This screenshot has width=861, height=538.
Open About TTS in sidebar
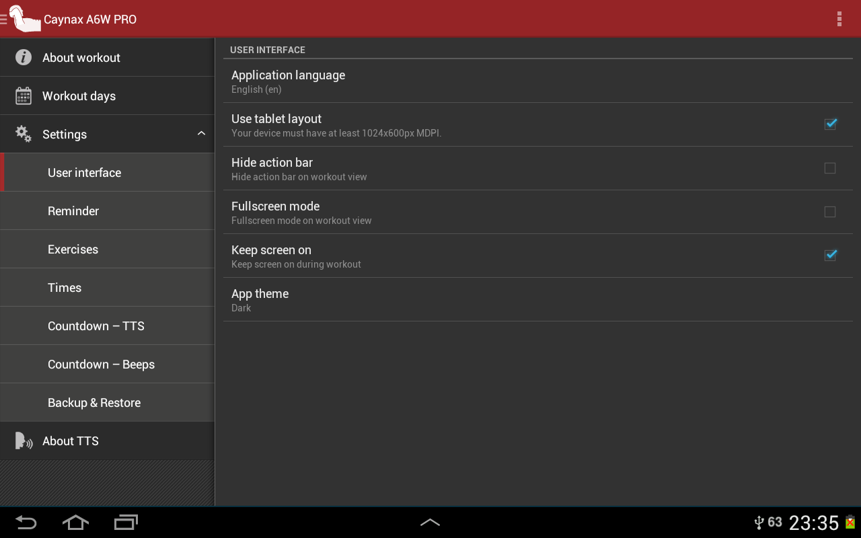pos(108,440)
